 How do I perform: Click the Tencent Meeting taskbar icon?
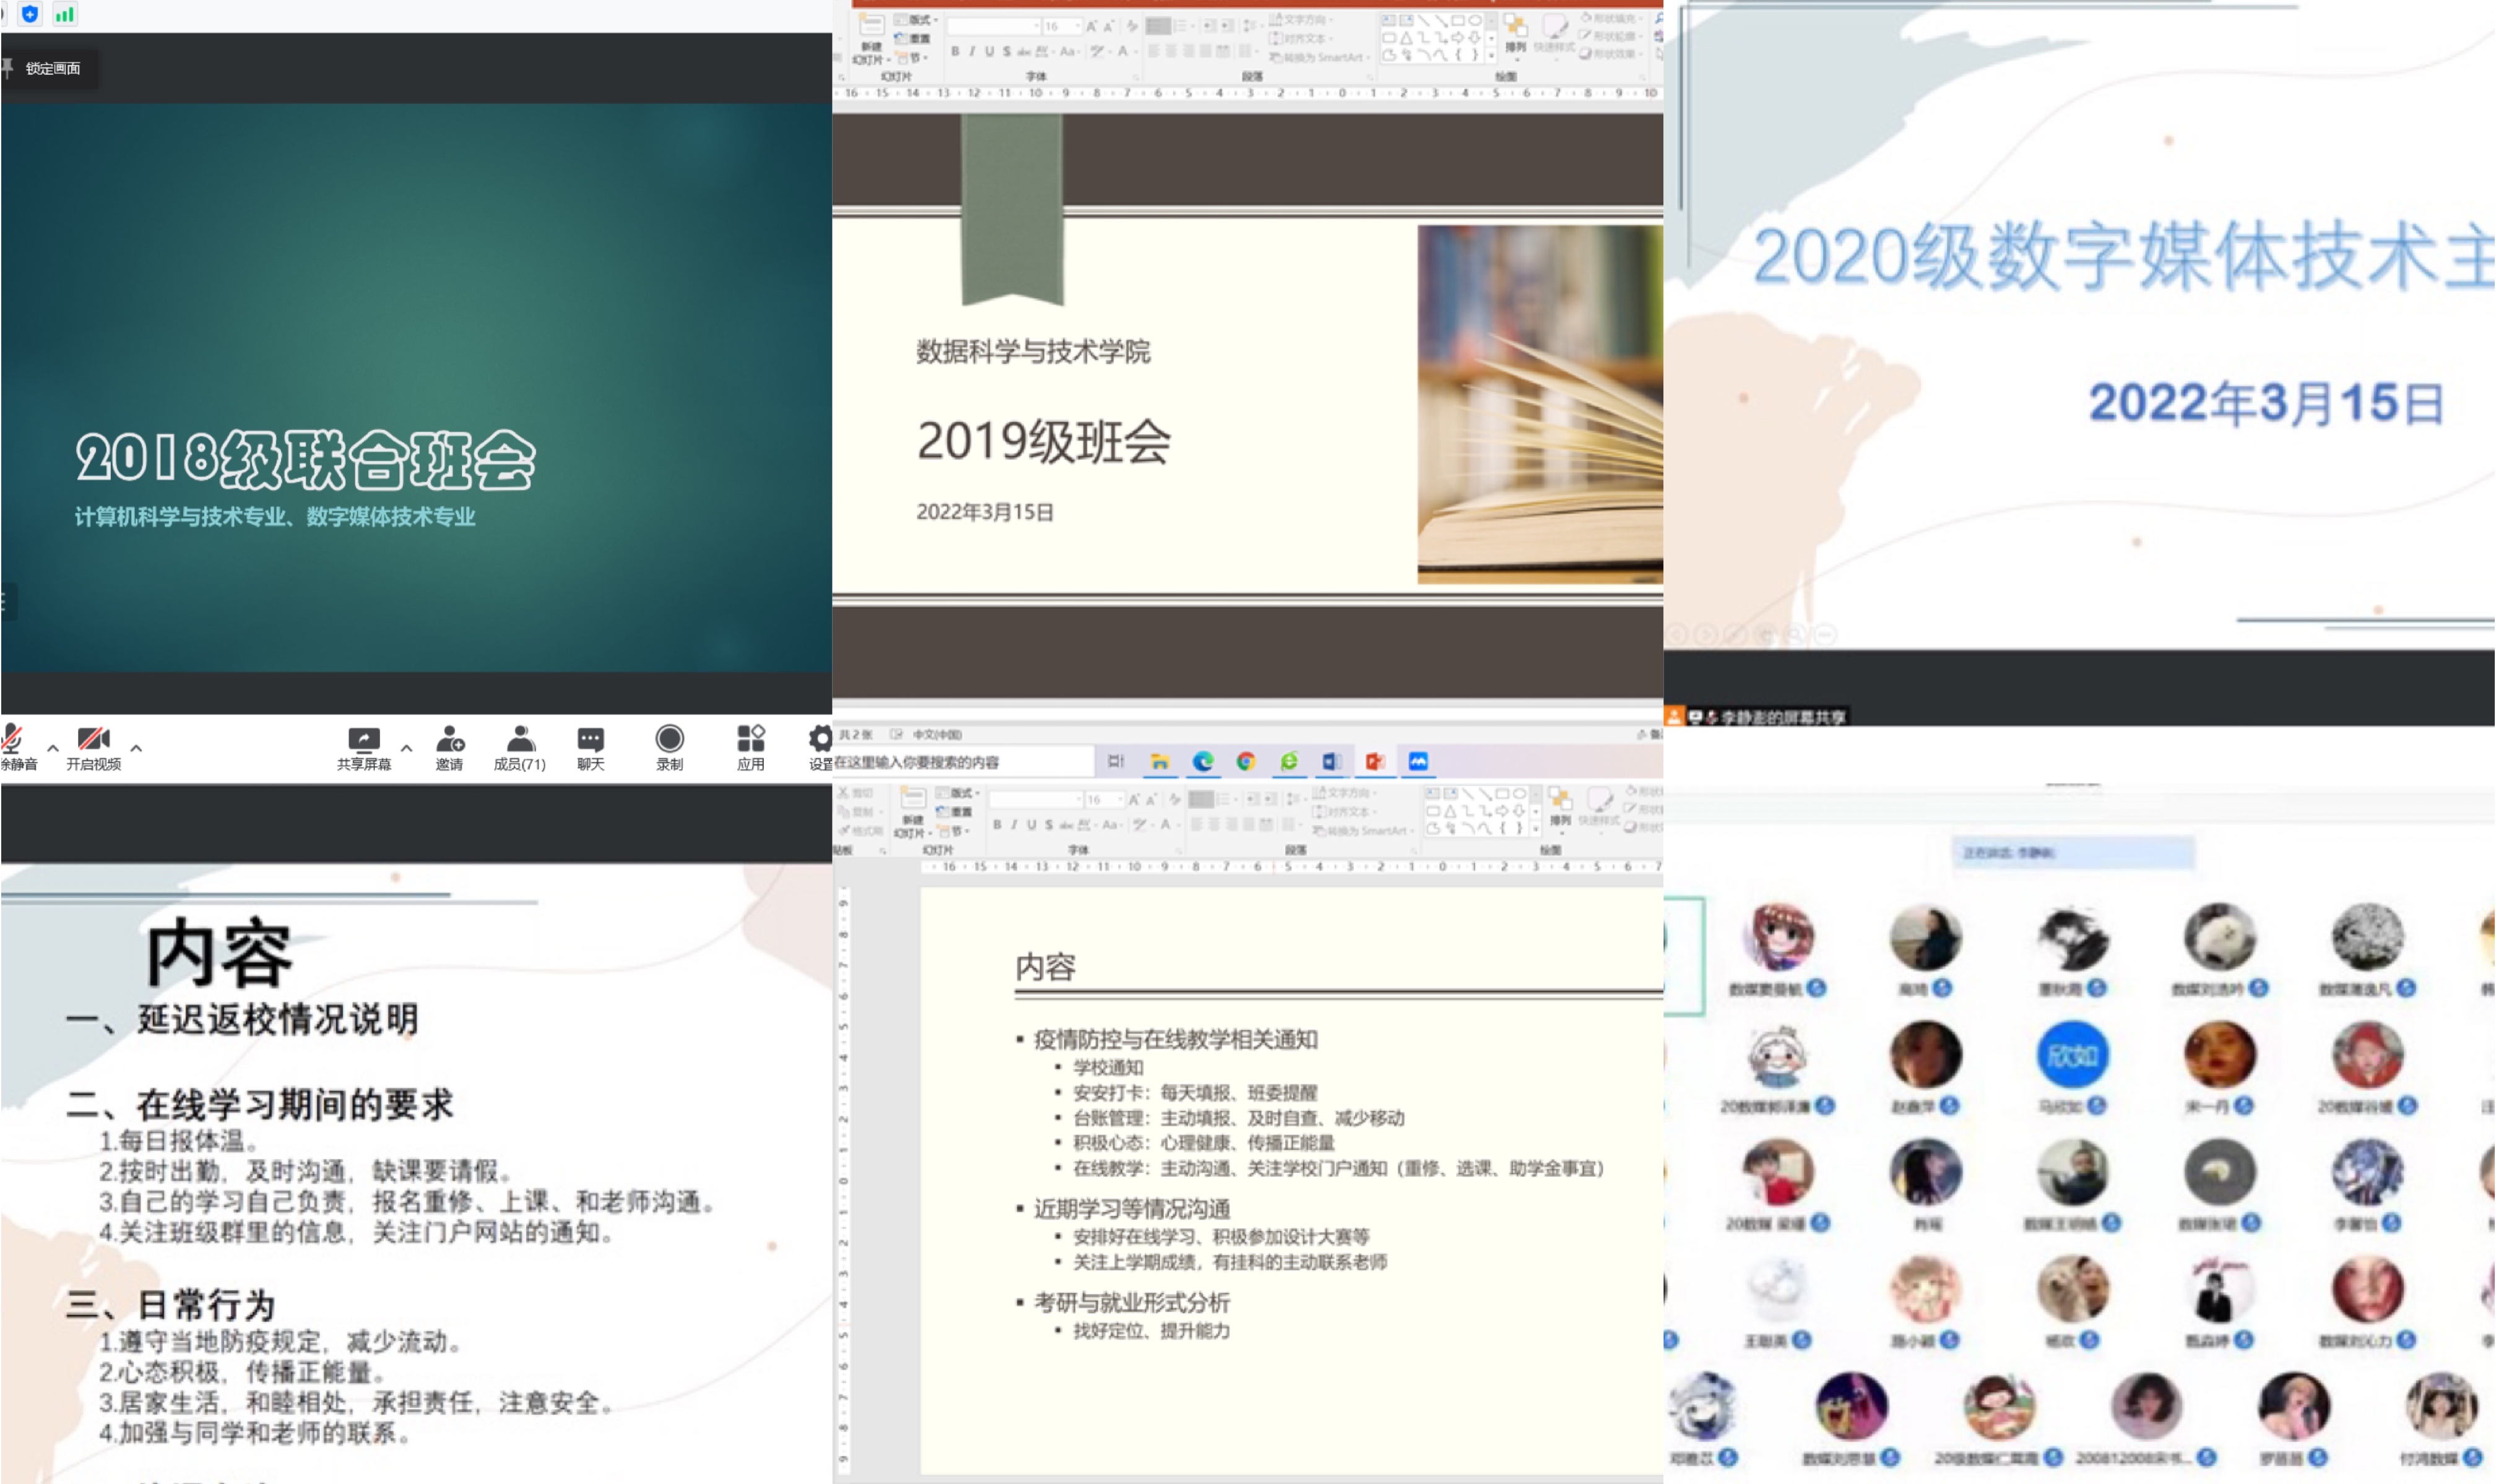pos(1418,762)
